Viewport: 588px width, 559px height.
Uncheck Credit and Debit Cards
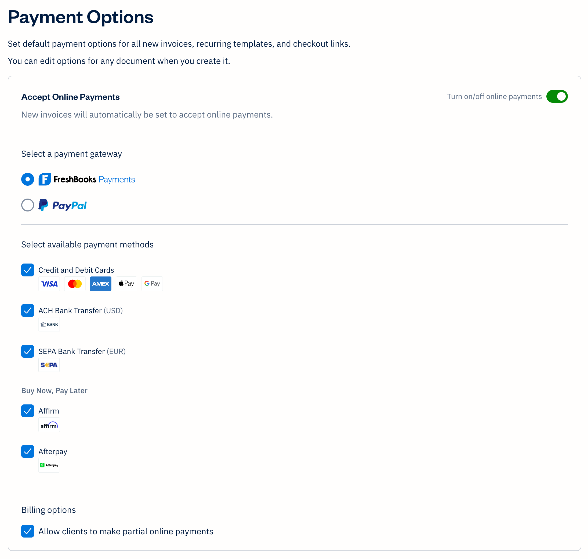[27, 270]
